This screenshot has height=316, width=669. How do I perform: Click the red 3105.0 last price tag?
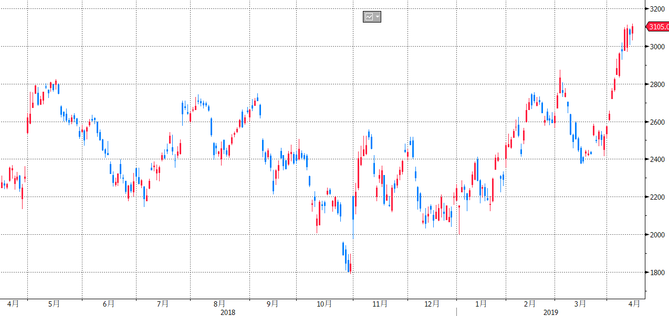(x=658, y=26)
